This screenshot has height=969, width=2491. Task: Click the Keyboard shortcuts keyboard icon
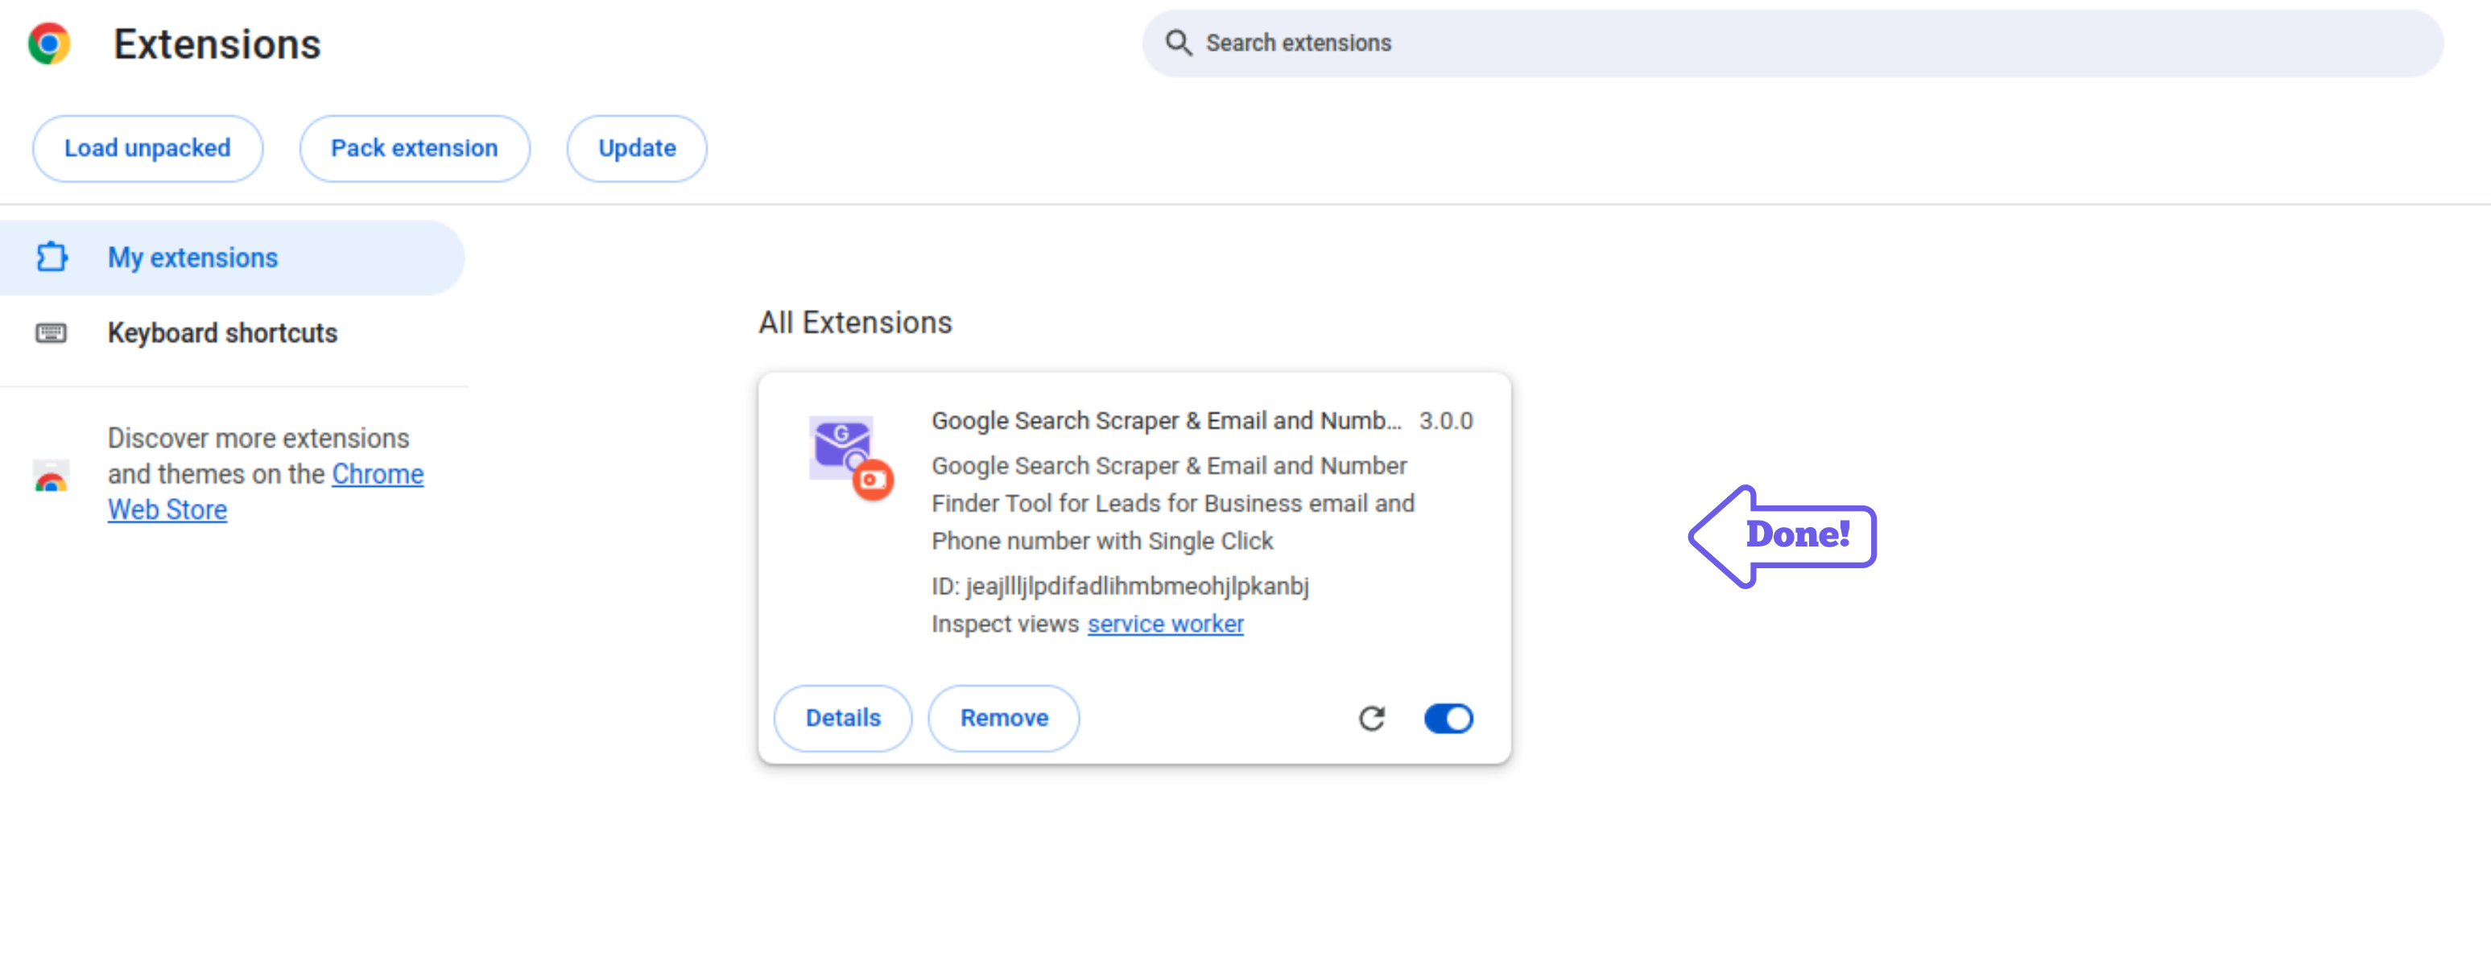pos(52,332)
